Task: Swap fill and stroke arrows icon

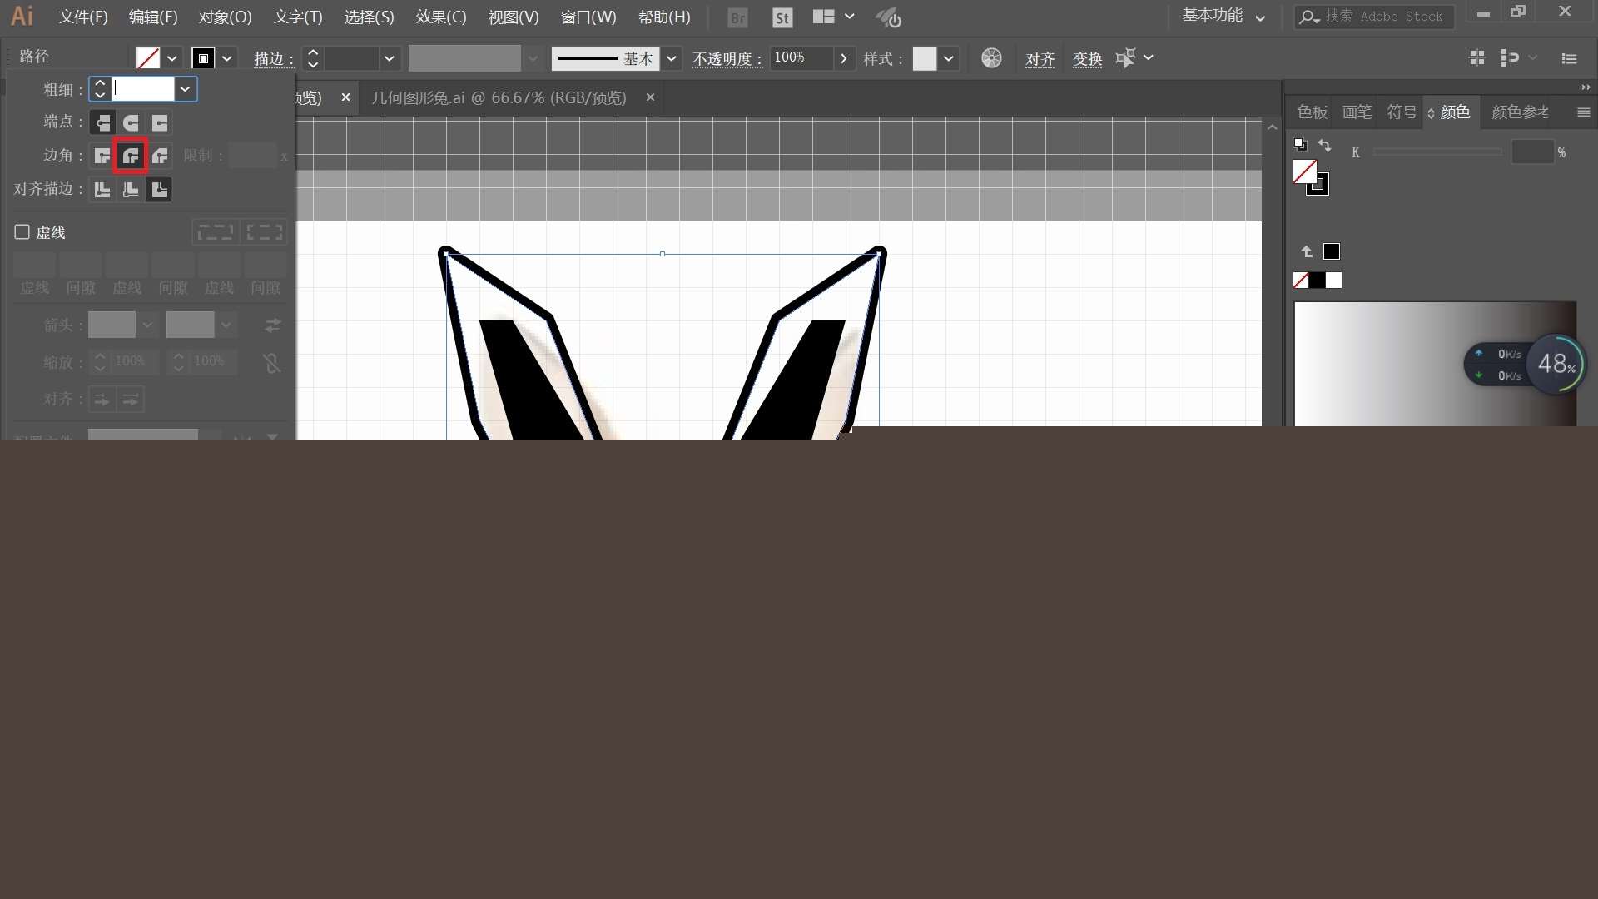Action: 1324,146
